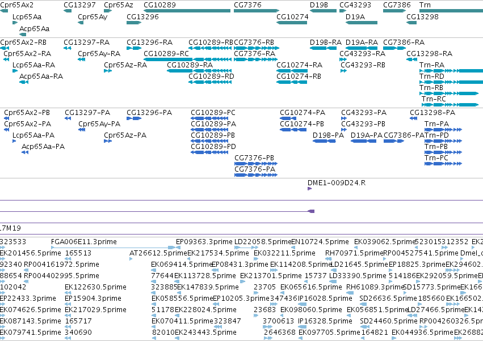Open transcript CG13298-RA
Viewport: 483px width, 341px height.
[430, 54]
